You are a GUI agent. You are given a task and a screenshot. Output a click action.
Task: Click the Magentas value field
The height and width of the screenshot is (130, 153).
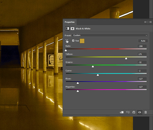click(142, 87)
